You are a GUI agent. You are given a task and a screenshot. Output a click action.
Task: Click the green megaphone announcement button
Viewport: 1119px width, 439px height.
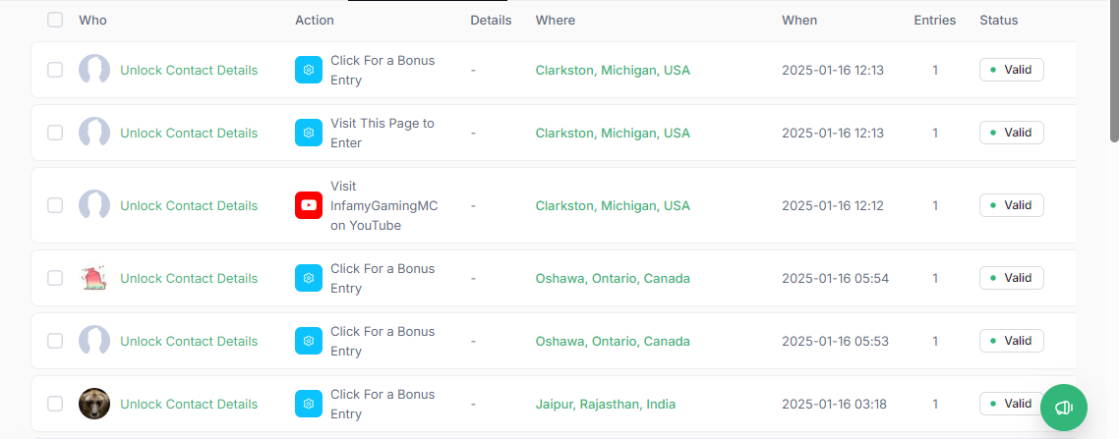(1063, 408)
